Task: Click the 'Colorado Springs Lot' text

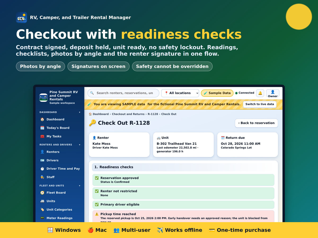Action: (236, 148)
